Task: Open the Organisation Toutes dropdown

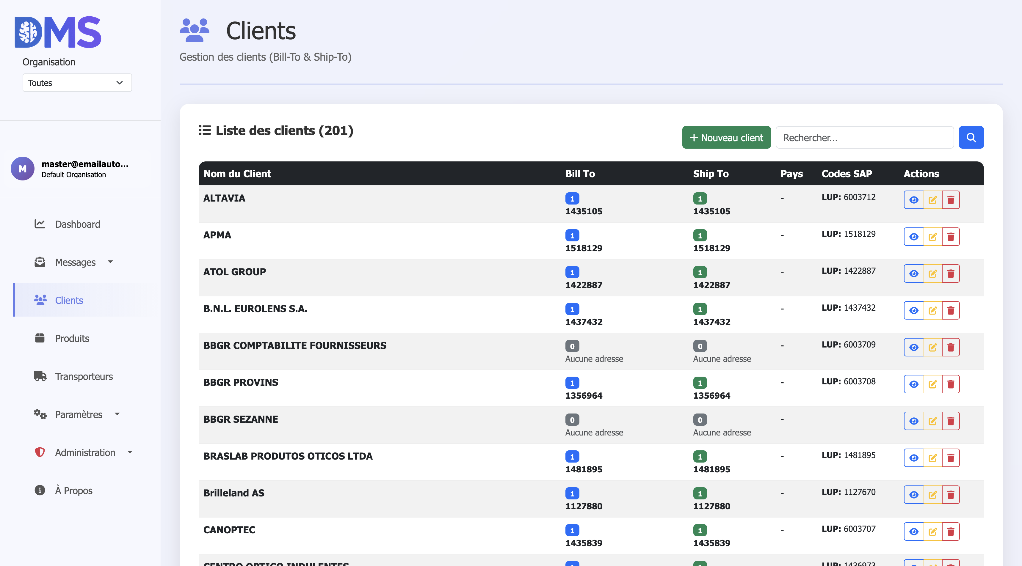Action: click(x=77, y=83)
